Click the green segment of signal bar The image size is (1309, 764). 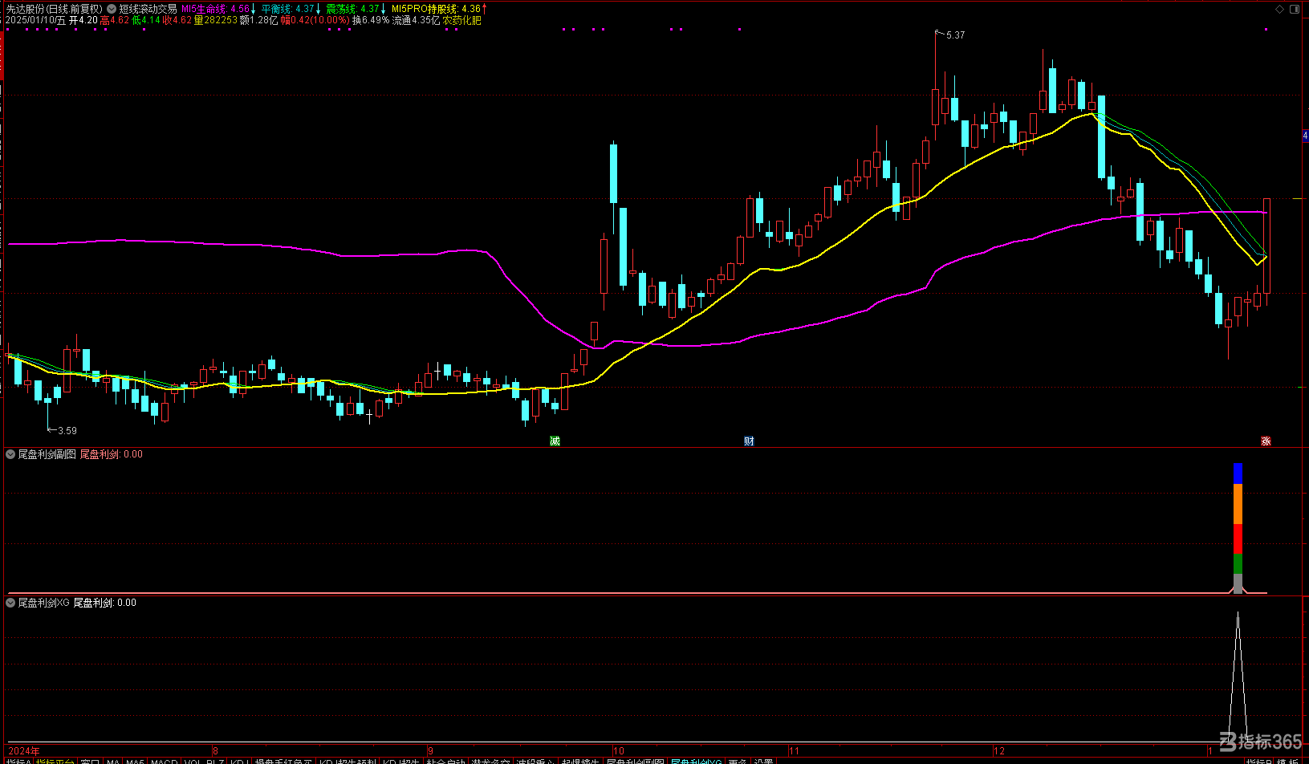point(1238,563)
